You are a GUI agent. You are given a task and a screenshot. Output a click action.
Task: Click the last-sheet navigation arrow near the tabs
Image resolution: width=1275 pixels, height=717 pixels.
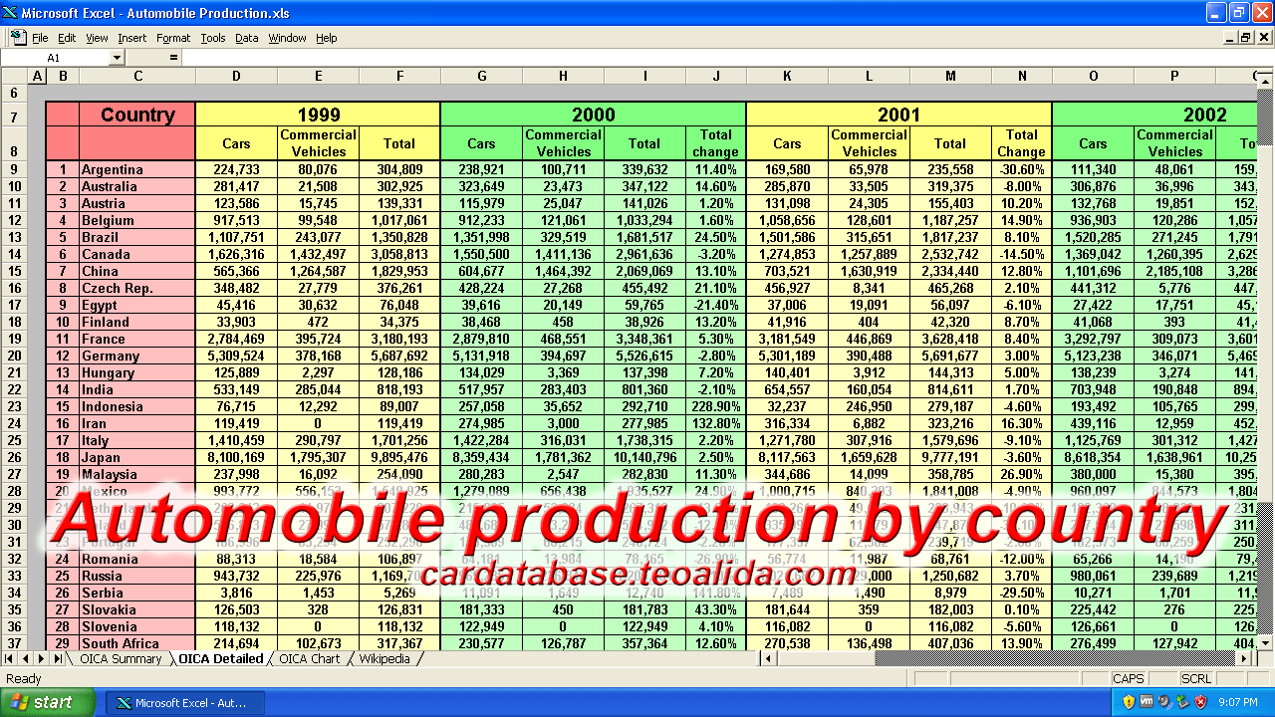pyautogui.click(x=57, y=659)
